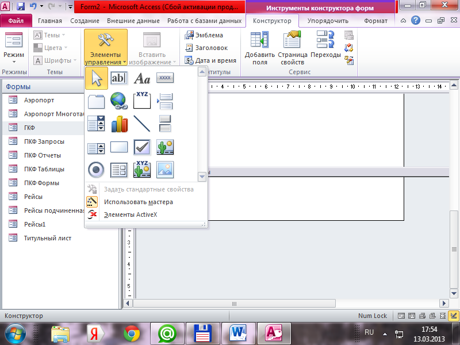
Task: Switch to Упорядочить tab
Action: point(328,21)
